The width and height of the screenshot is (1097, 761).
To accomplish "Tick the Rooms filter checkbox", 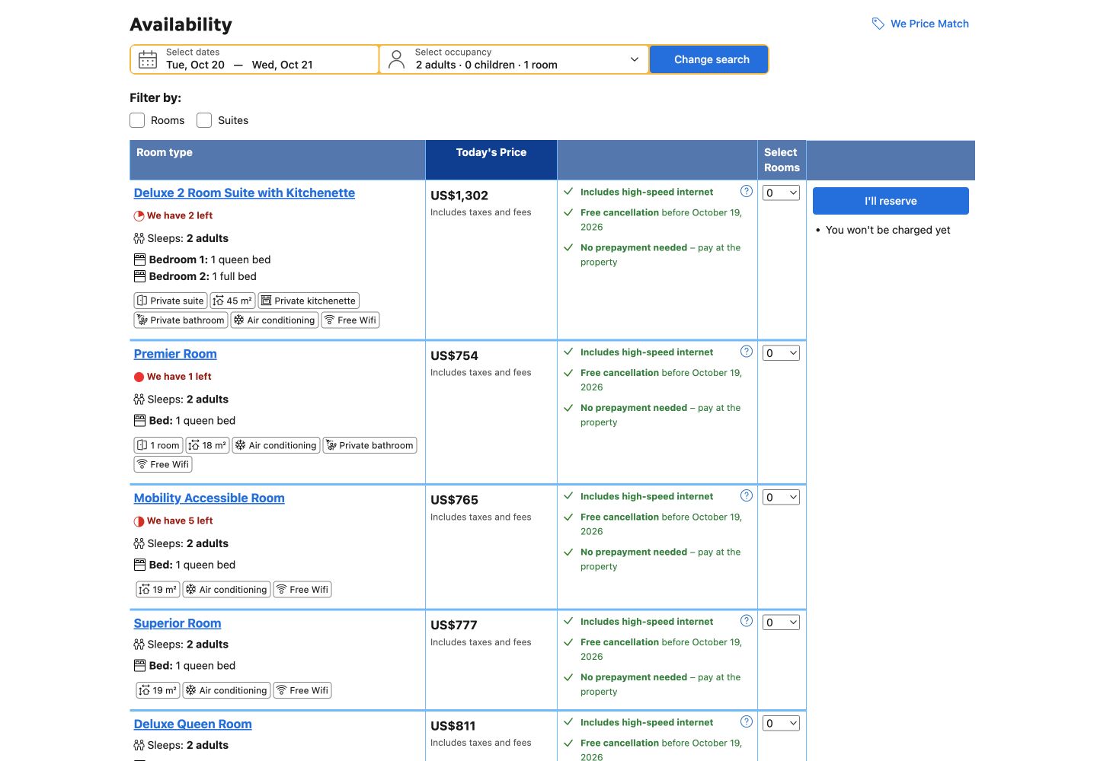I will (x=137, y=120).
